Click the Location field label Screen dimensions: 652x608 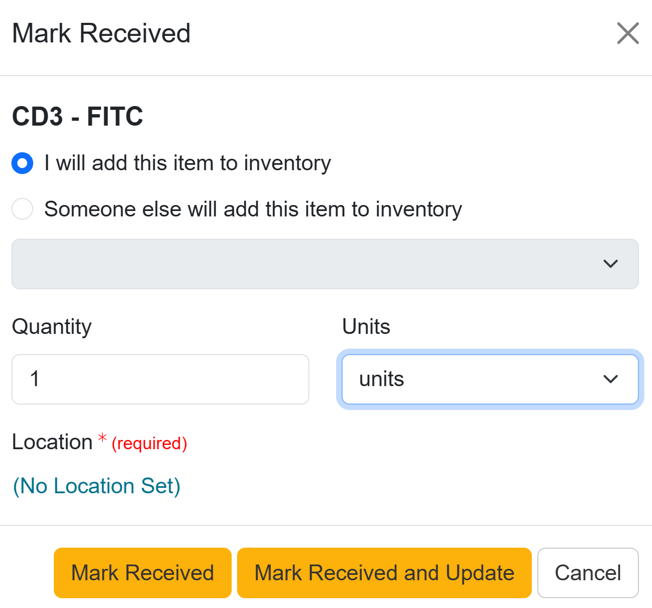pos(52,442)
